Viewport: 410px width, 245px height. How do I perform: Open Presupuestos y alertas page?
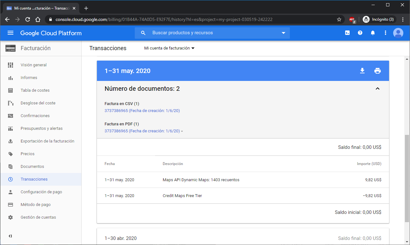pyautogui.click(x=41, y=129)
